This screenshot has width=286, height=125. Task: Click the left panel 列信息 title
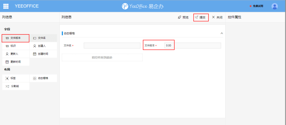(x=7, y=17)
